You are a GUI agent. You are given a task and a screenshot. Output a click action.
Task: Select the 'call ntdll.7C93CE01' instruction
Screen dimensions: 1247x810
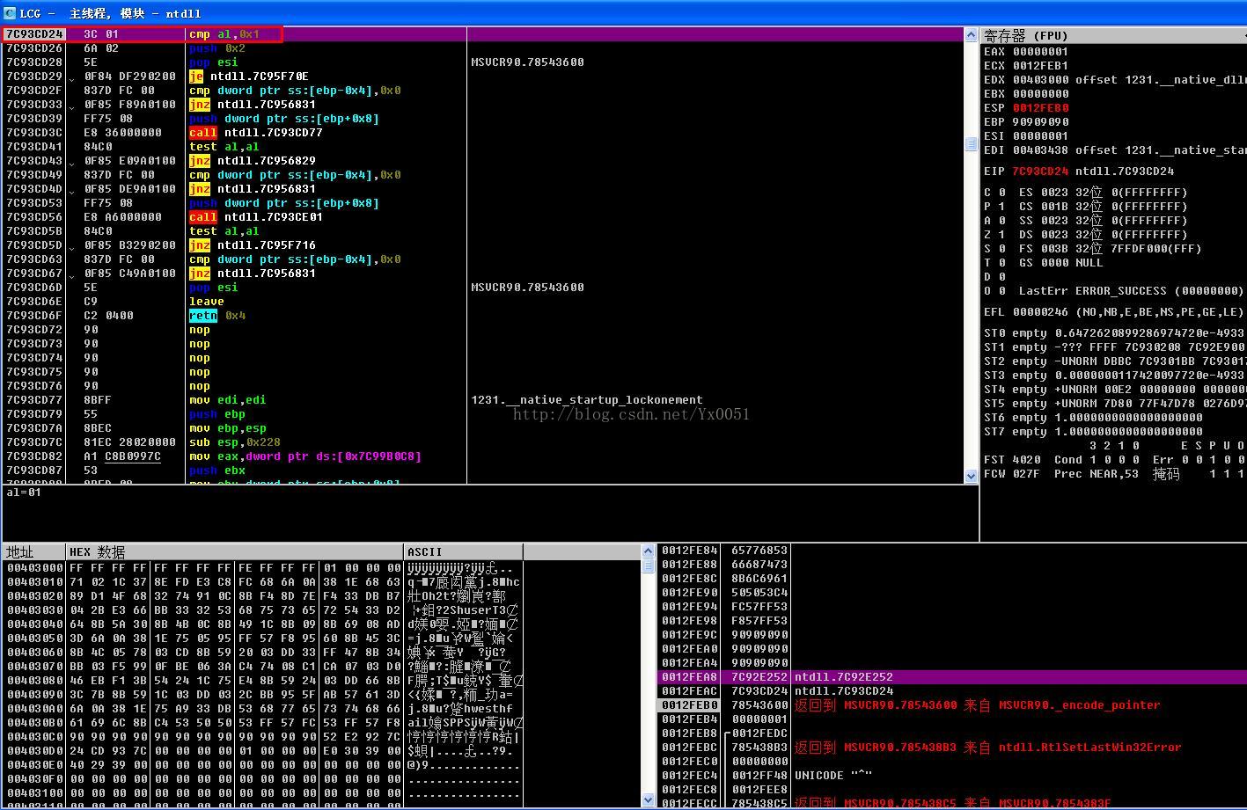pos(256,217)
